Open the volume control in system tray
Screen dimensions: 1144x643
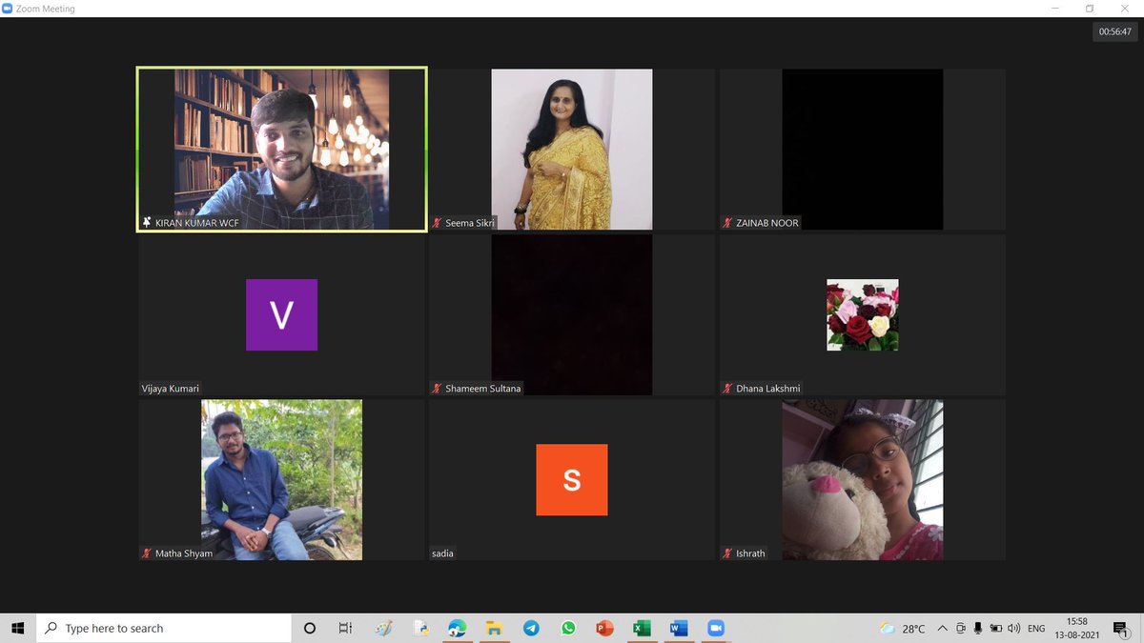[1013, 628]
